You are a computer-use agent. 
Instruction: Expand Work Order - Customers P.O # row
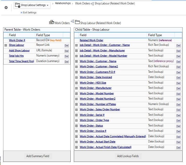76,72
